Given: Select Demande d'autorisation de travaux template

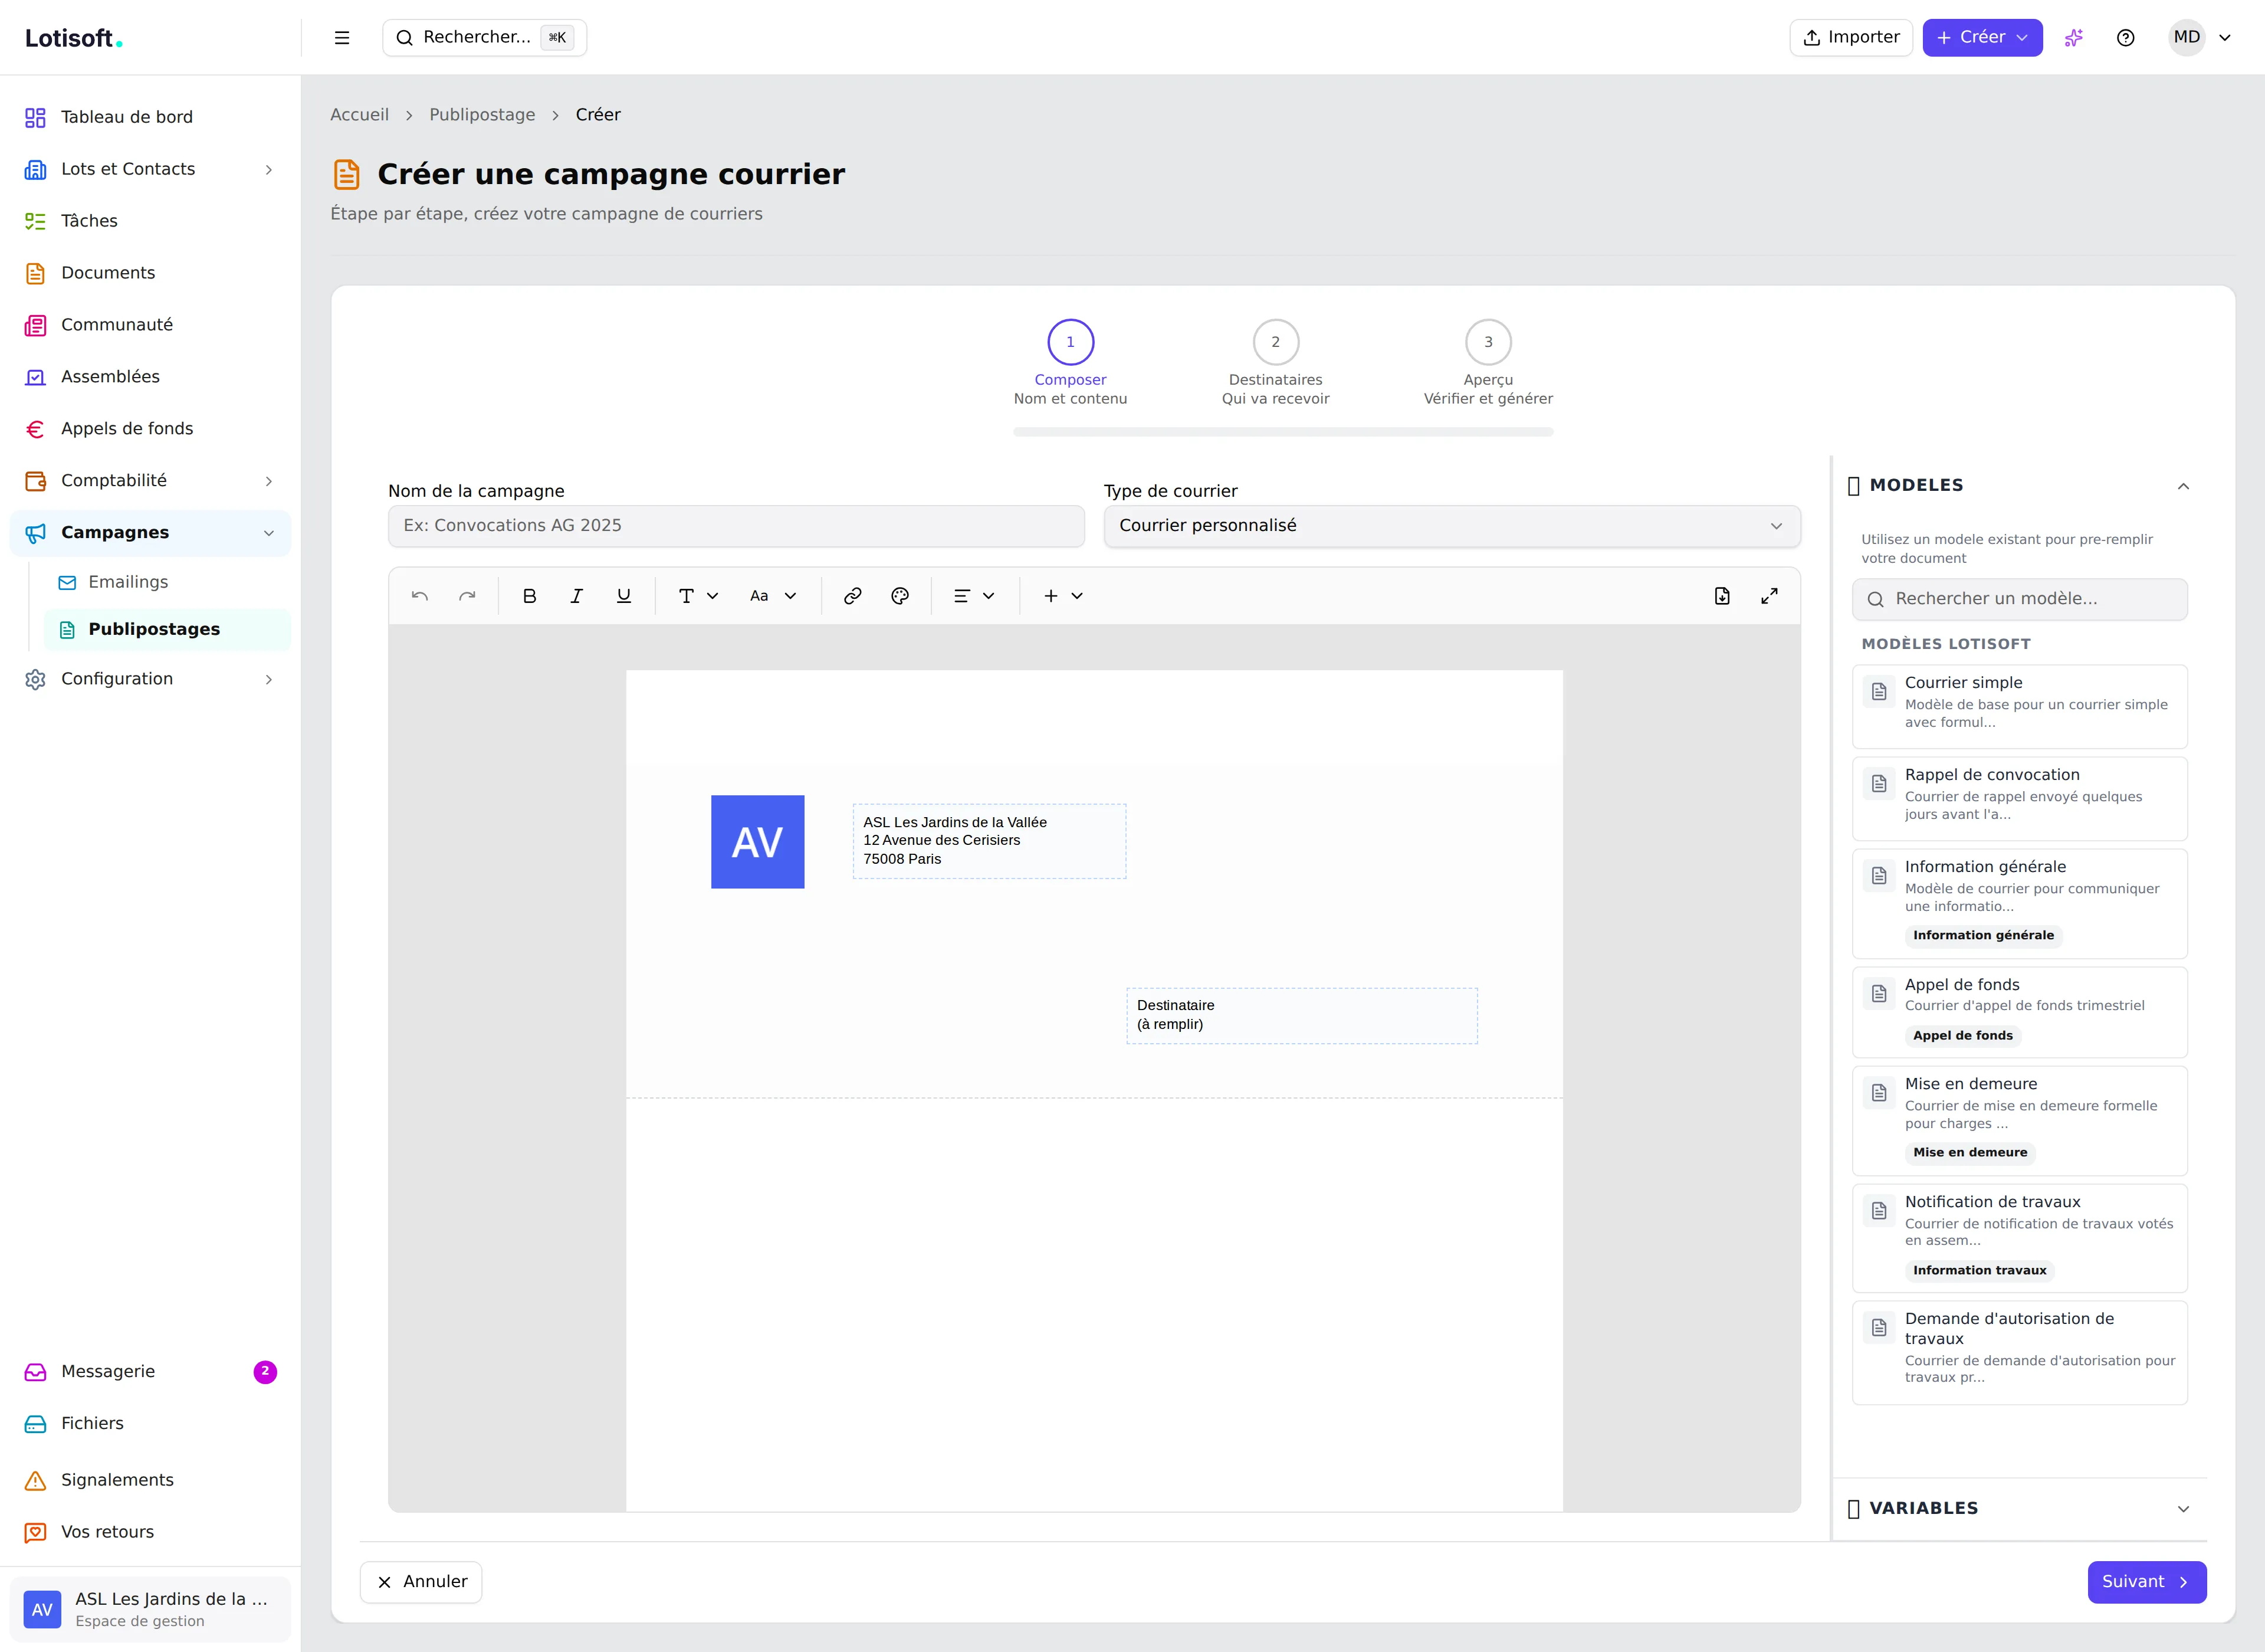Looking at the screenshot, I should click(2019, 1352).
